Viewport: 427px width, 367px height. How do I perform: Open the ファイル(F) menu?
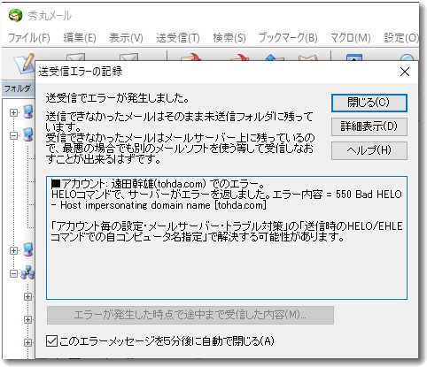[29, 38]
